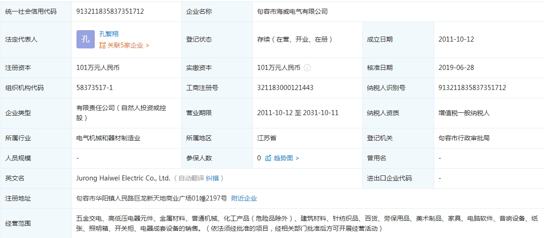Open the 附近企业 nearby companies link
Viewport: 544px width, 238px height.
(244, 198)
